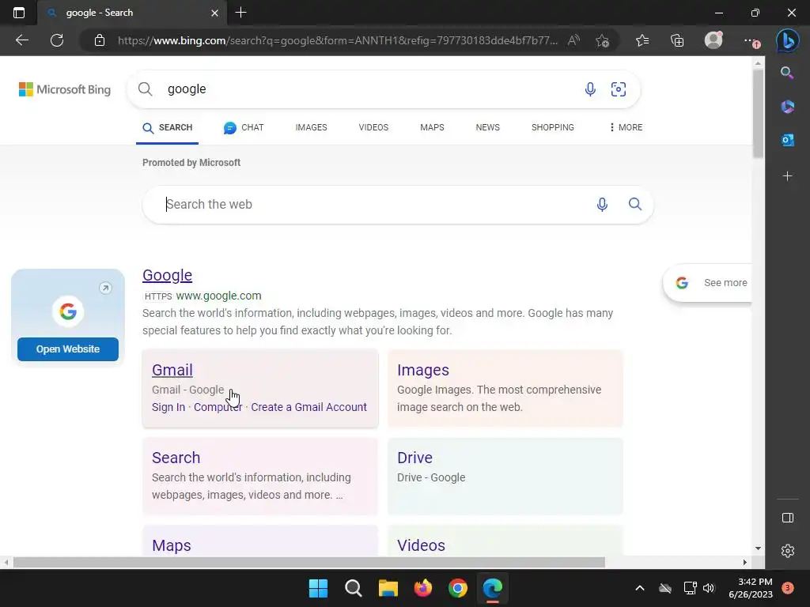Open the Microsoft 365 sidebar icon
This screenshot has height=607, width=810.
[x=787, y=107]
